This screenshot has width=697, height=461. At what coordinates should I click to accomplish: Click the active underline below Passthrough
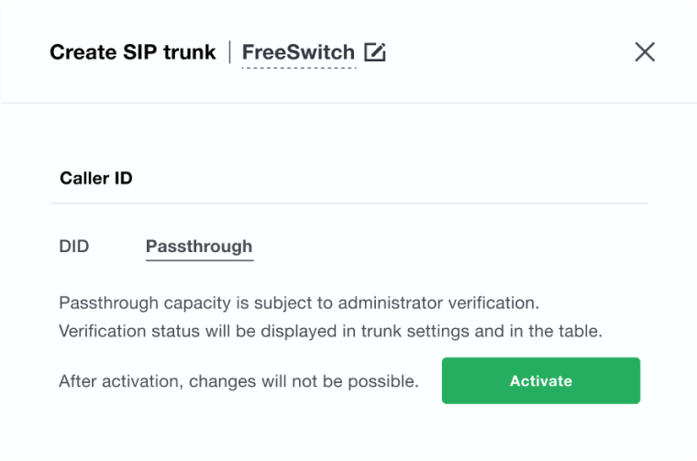[x=199, y=260]
